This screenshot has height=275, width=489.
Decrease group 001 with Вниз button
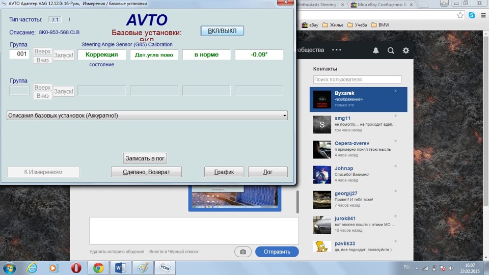tap(42, 60)
